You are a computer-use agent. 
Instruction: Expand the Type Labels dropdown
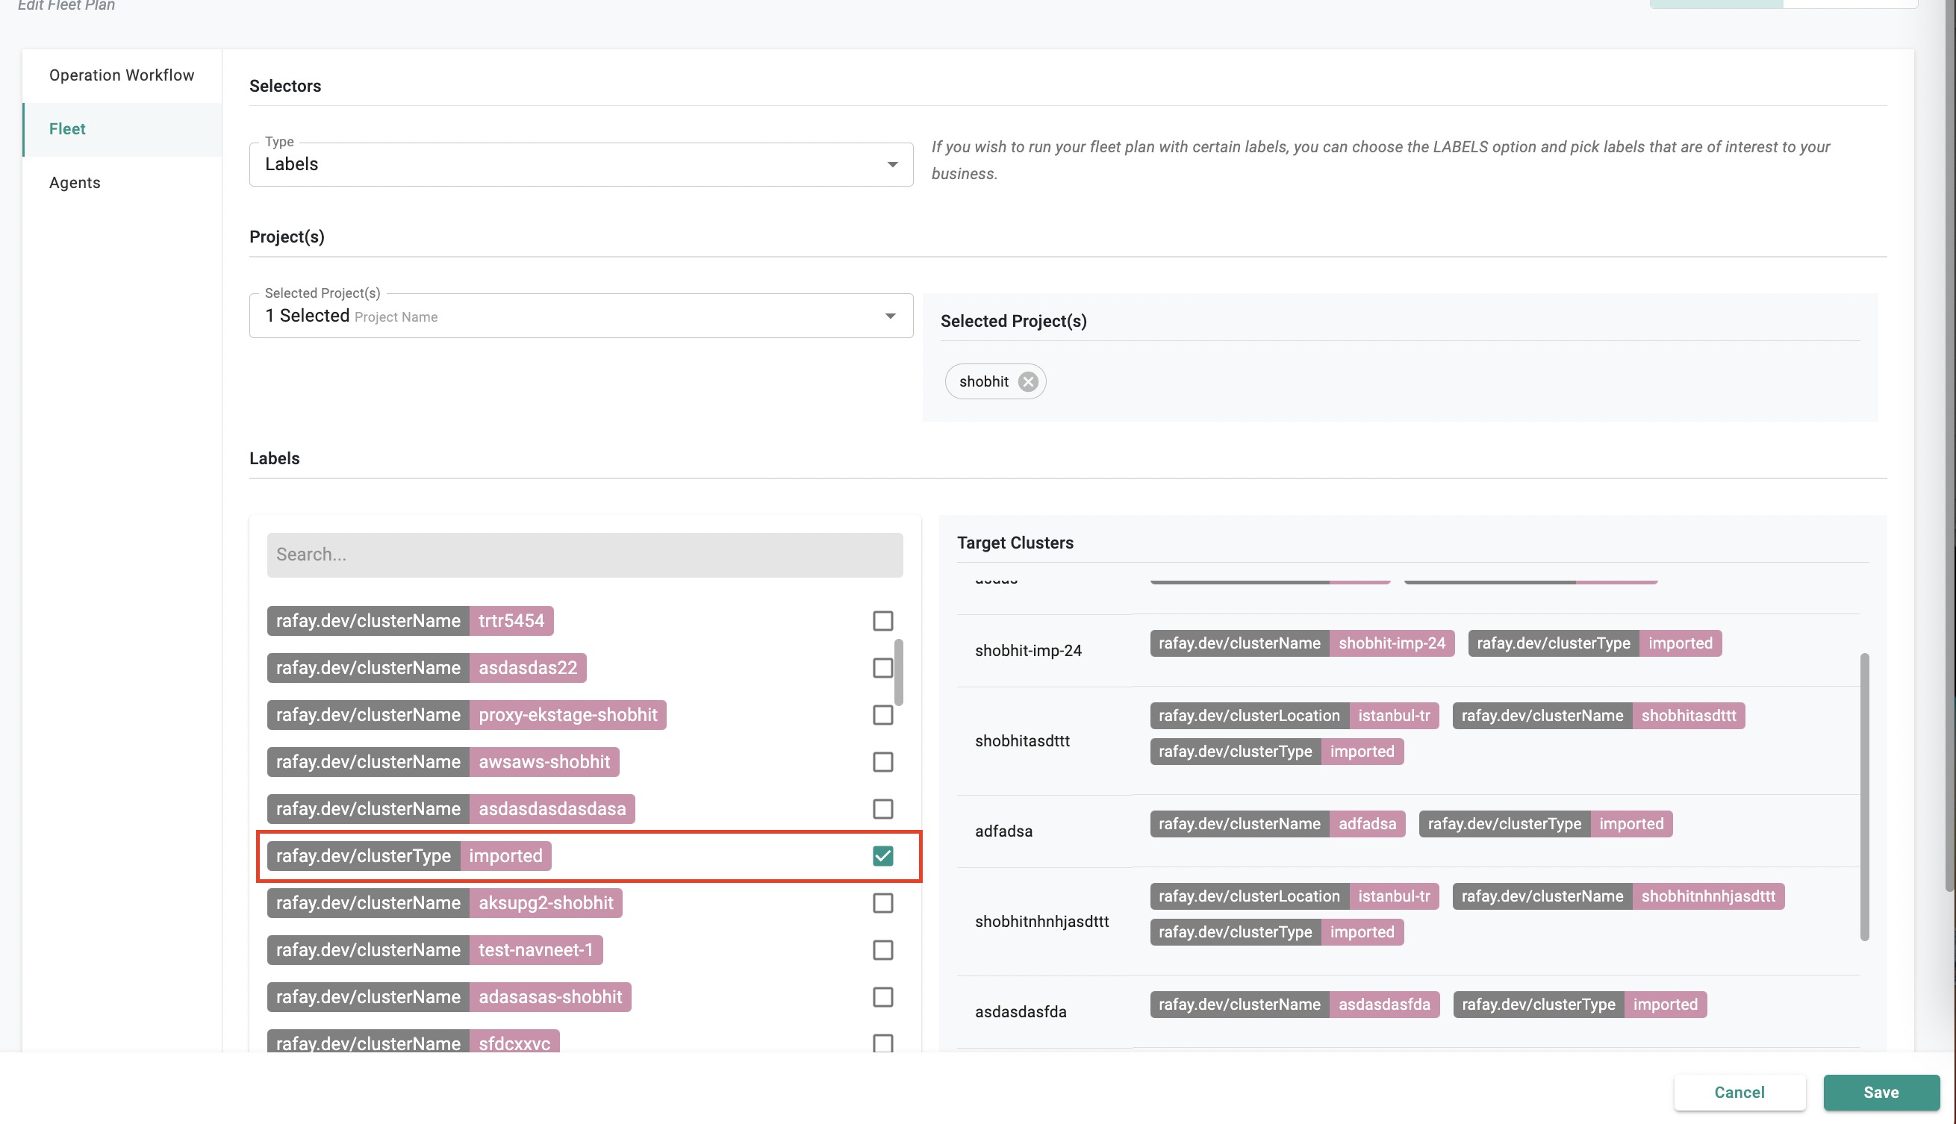coord(581,163)
